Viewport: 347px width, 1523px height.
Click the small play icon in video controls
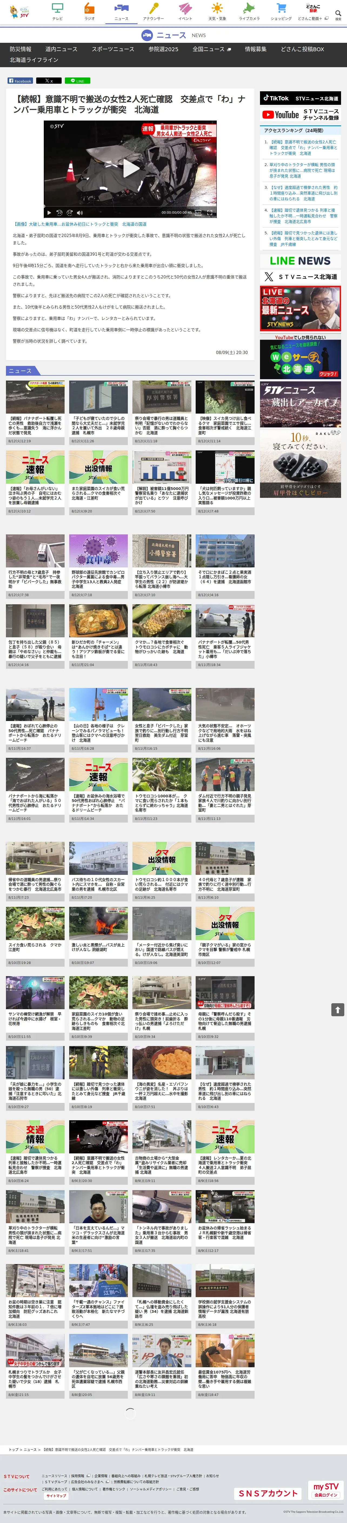point(49,213)
